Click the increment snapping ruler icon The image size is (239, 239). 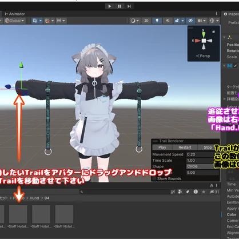(59, 21)
